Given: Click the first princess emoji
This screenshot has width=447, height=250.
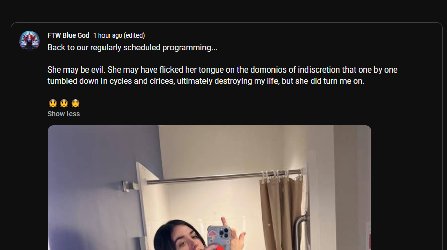Looking at the screenshot, I should point(53,103).
